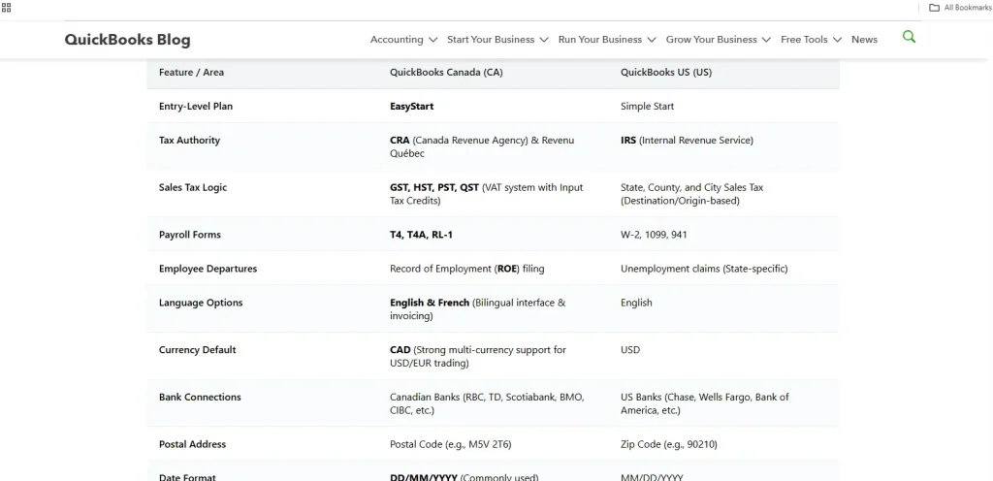Image resolution: width=993 pixels, height=481 pixels.
Task: Click the IRS (Internal Revenue Service) cell
Action: point(688,141)
